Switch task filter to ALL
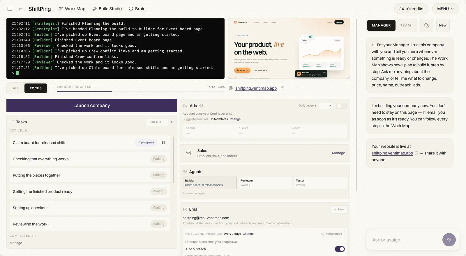This screenshot has width=466, height=256. [x=16, y=88]
